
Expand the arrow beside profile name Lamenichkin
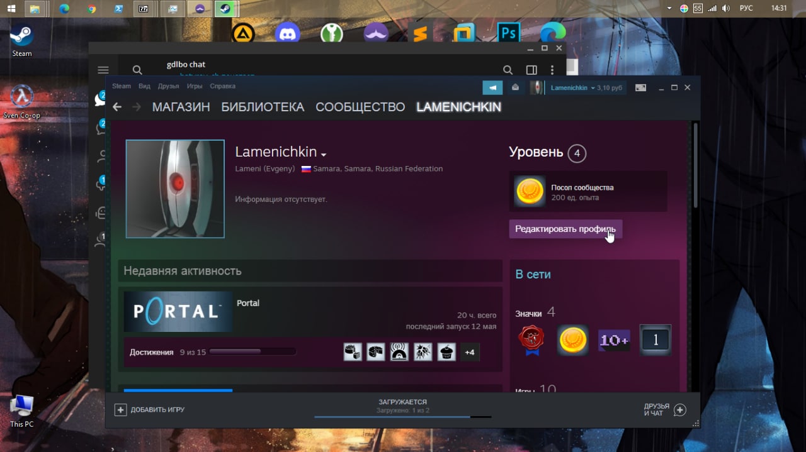[x=324, y=155]
